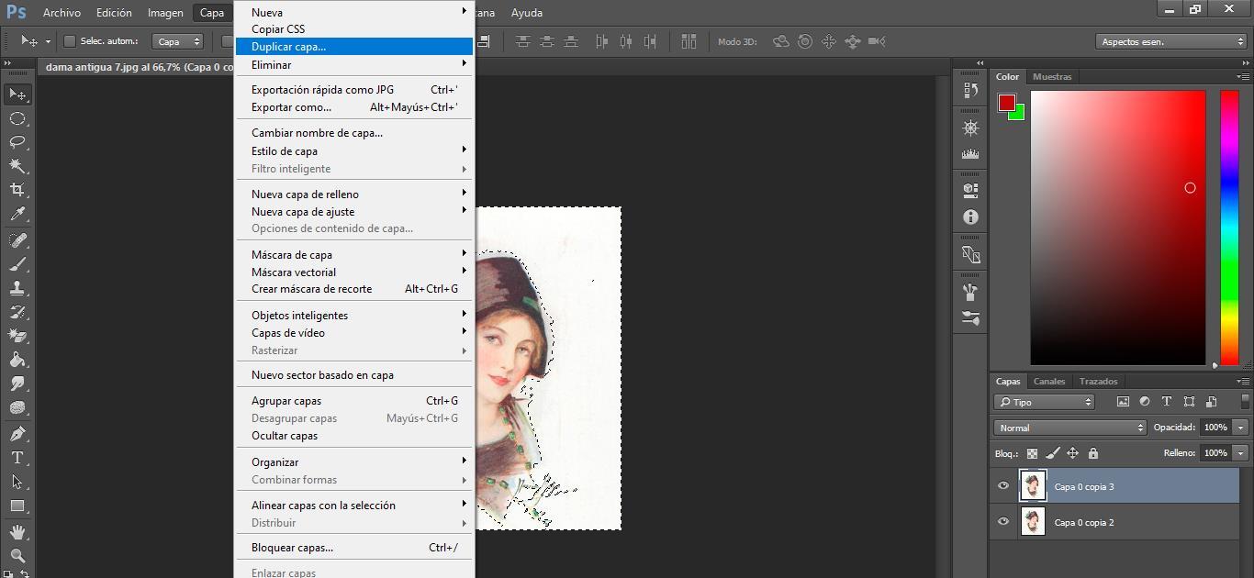Filter layers by type layers icon
Image resolution: width=1254 pixels, height=578 pixels.
(x=1167, y=402)
